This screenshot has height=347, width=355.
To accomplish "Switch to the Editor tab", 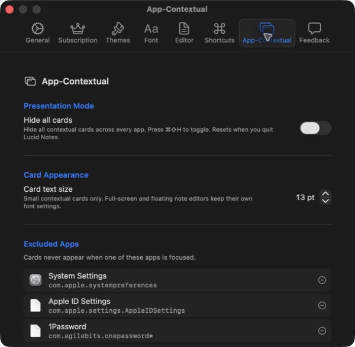I will [x=184, y=33].
